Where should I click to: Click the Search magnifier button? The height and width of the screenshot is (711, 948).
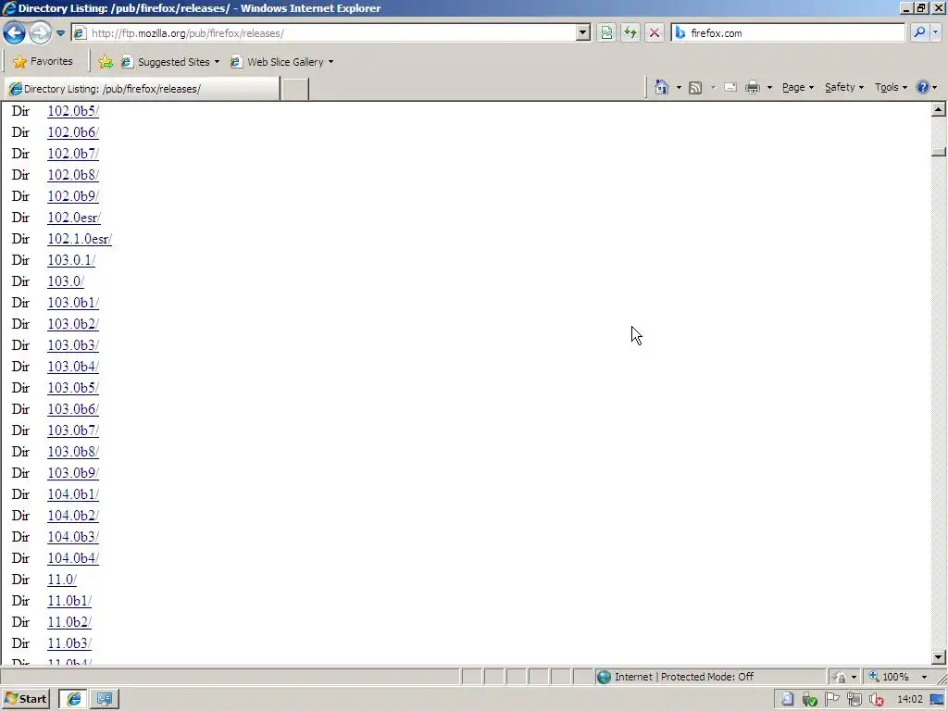(x=919, y=33)
